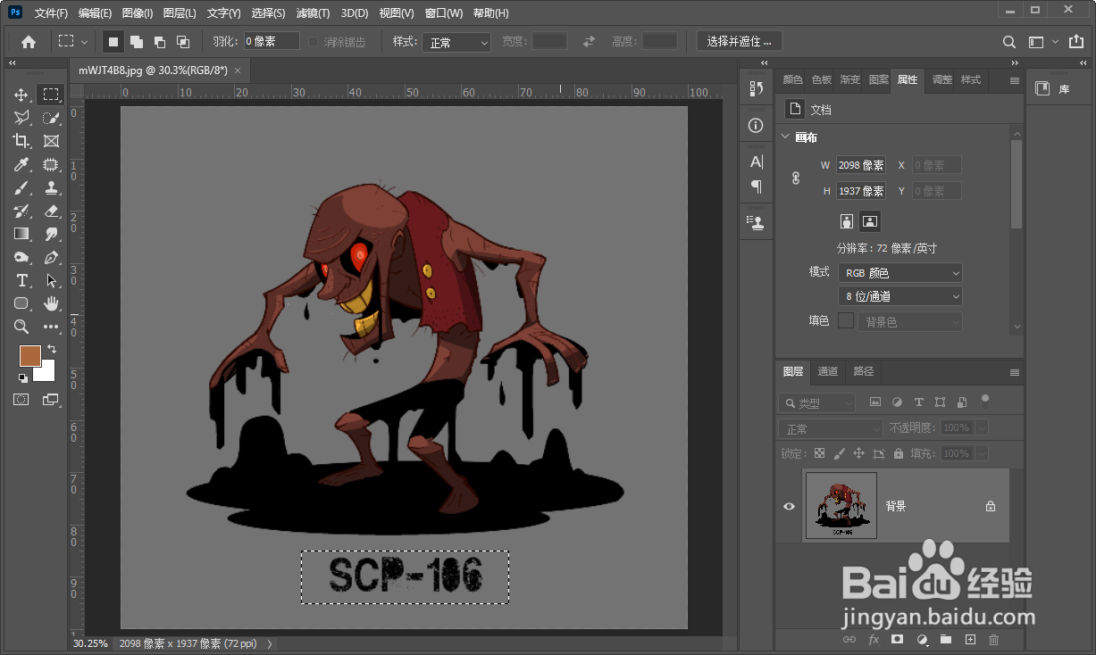The width and height of the screenshot is (1096, 655).
Task: Swap foreground and background colors
Action: [x=52, y=349]
